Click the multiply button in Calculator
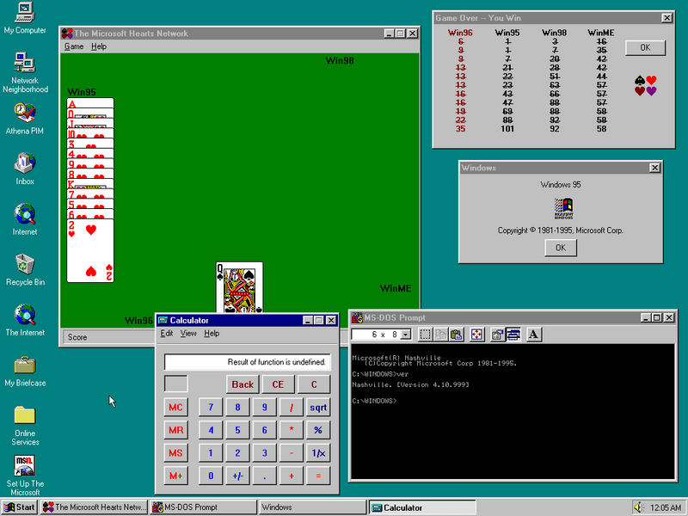 292,430
